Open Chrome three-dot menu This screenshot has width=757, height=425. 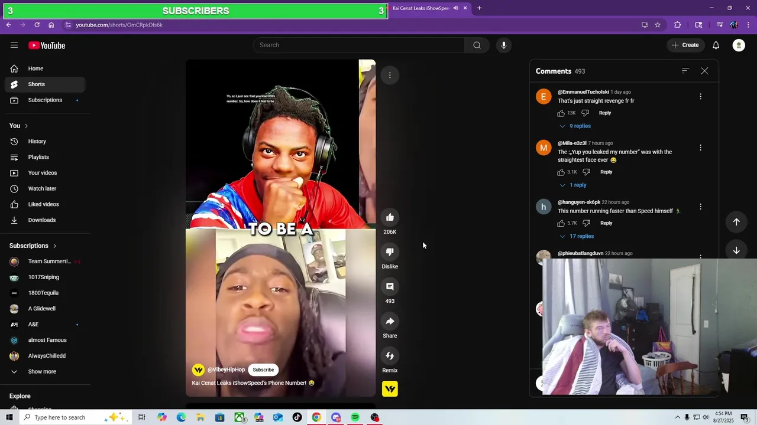[x=748, y=25]
